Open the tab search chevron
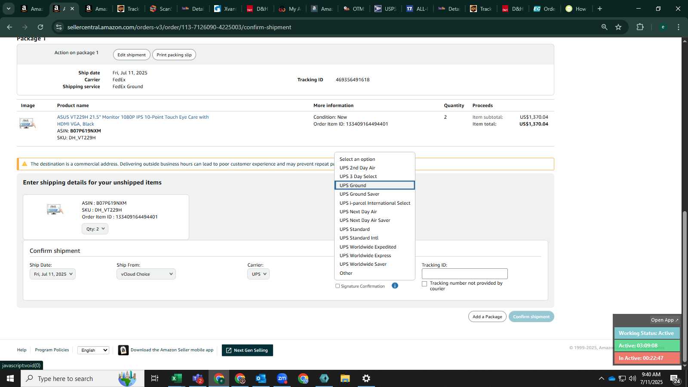The width and height of the screenshot is (688, 387). 8,9
